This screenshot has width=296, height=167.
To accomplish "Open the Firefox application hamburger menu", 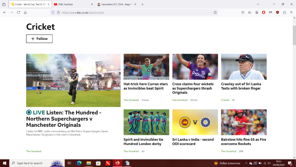I will point(291,12).
